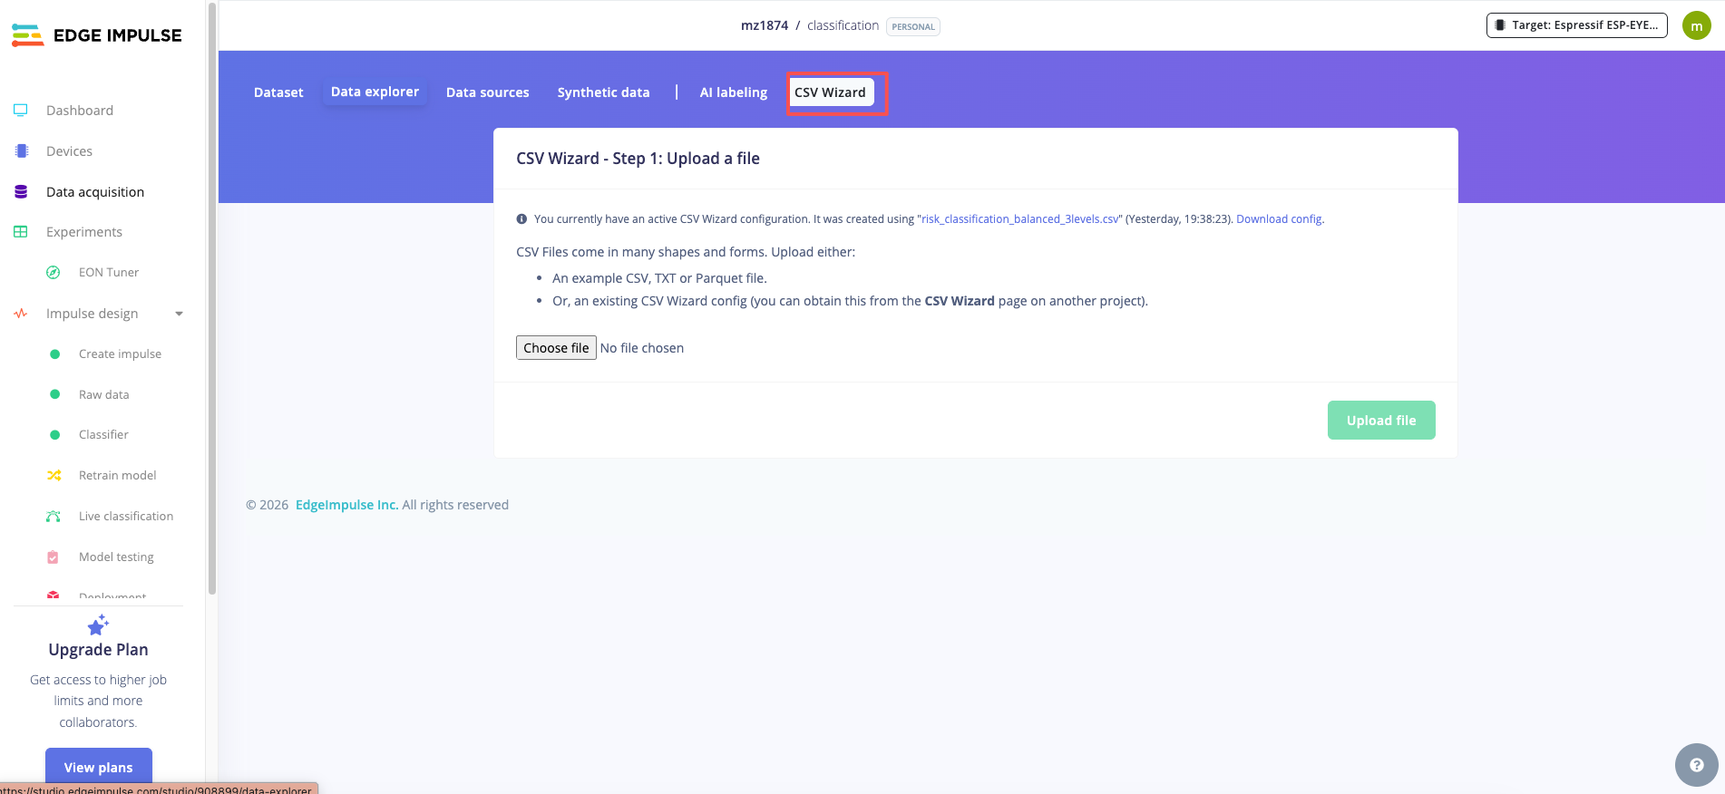Click the Data acquisition database icon
The height and width of the screenshot is (794, 1725).
coord(21,192)
